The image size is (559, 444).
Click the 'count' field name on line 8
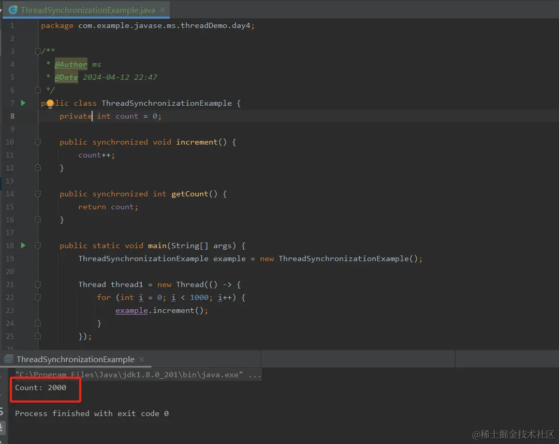(127, 117)
